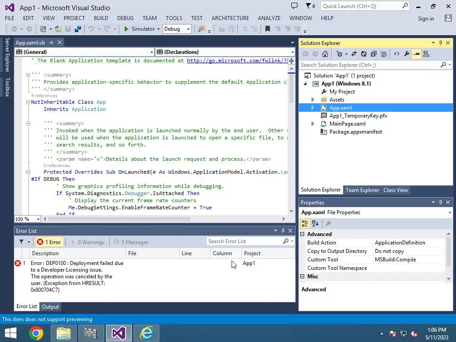Click the editor horizontal scrollbar
The width and height of the screenshot is (456, 342).
point(164,219)
